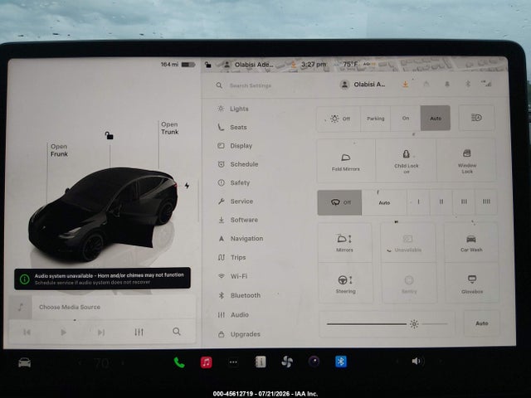Screen dimensions: 531x398
Task: Open the Software settings menu
Action: pyautogui.click(x=238, y=220)
